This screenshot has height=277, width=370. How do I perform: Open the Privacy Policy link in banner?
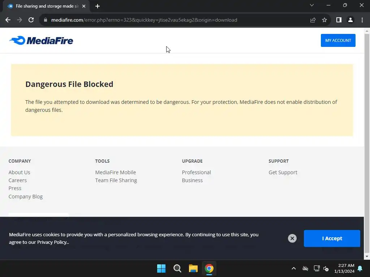pos(52,242)
